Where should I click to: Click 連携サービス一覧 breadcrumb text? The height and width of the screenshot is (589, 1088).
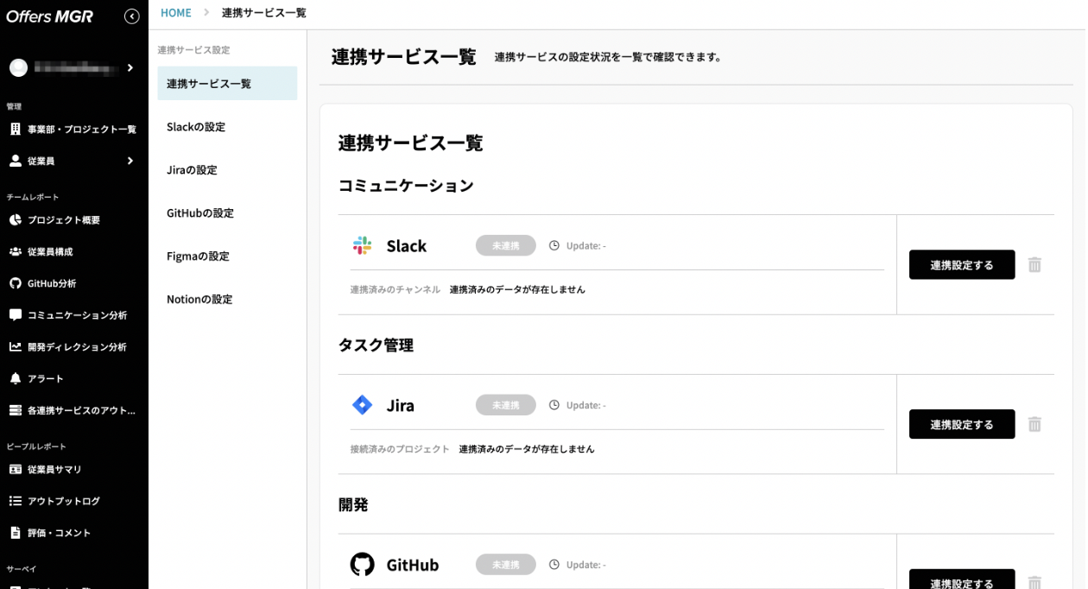pyautogui.click(x=264, y=13)
